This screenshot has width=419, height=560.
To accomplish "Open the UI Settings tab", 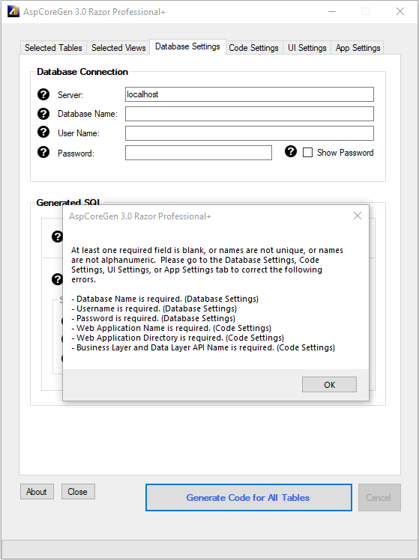I will pyautogui.click(x=307, y=48).
